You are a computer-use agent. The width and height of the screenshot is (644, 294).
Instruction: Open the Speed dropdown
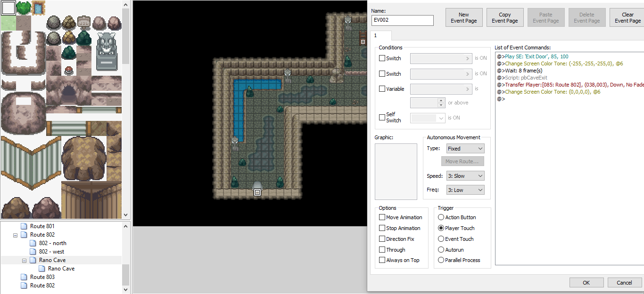465,176
